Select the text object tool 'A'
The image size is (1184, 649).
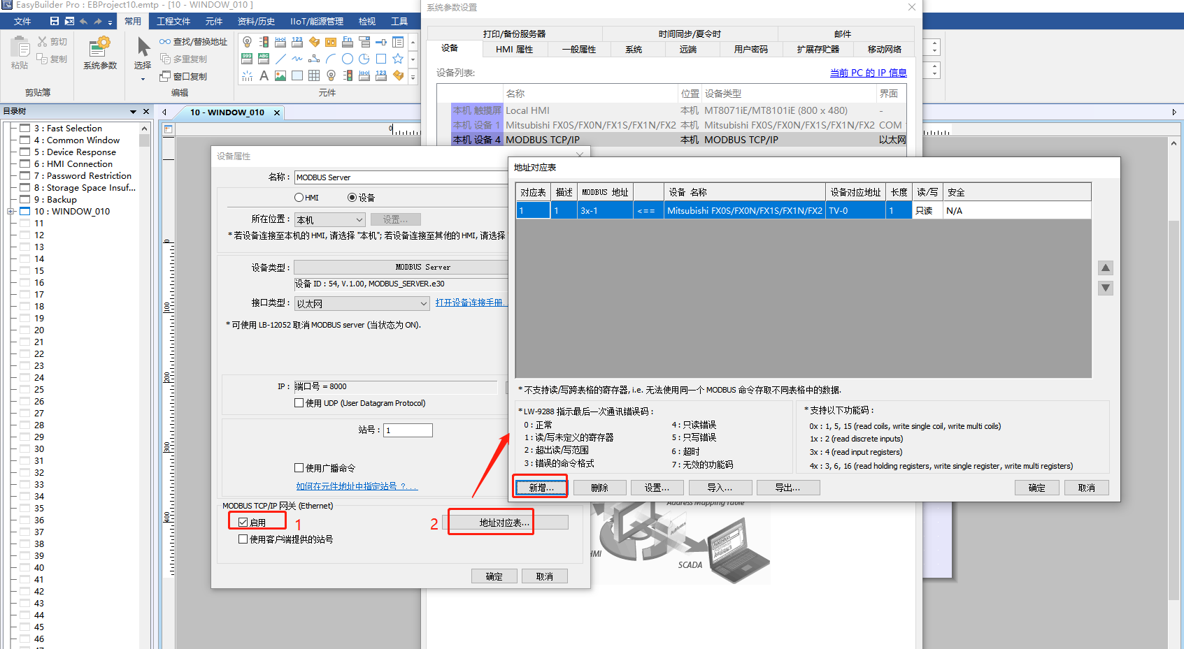coord(264,76)
